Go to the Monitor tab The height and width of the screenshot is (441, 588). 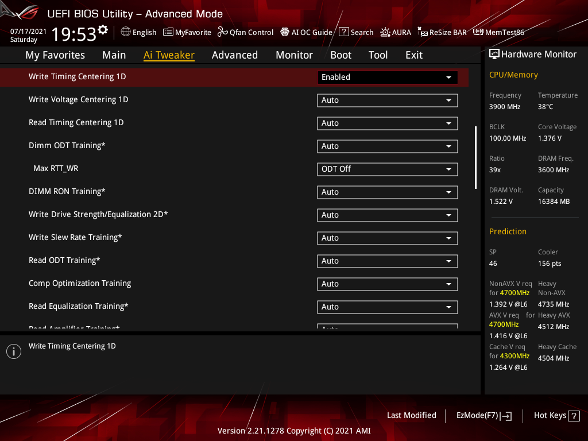(295, 55)
